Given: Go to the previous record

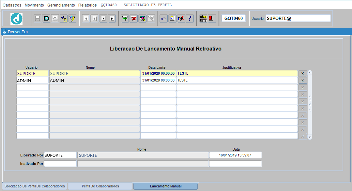Looking at the screenshot, I should tap(95, 18).
